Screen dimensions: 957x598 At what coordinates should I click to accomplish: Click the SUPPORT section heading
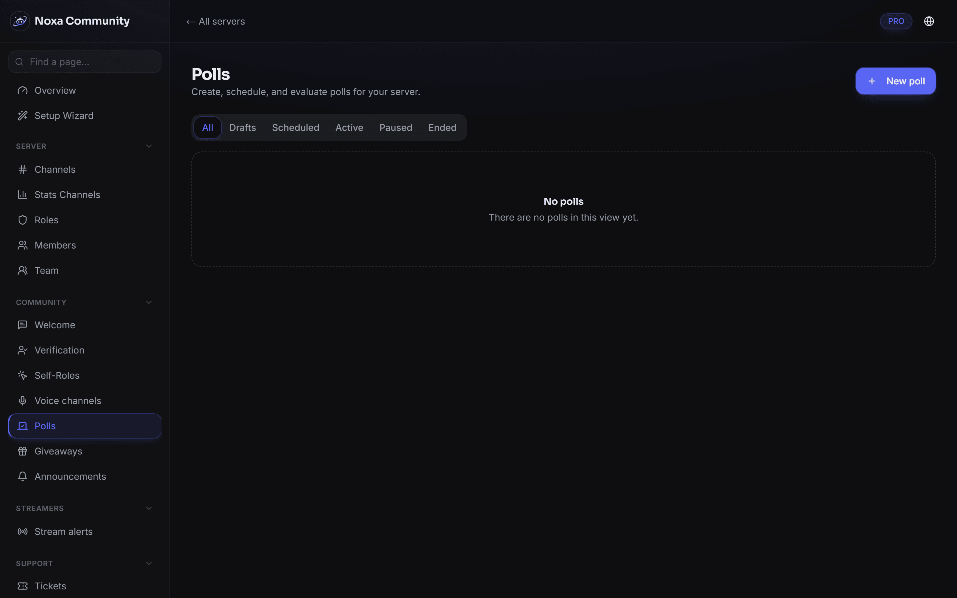point(35,564)
